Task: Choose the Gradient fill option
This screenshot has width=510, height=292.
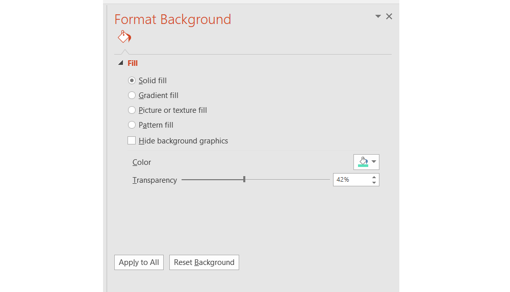Action: click(x=132, y=95)
